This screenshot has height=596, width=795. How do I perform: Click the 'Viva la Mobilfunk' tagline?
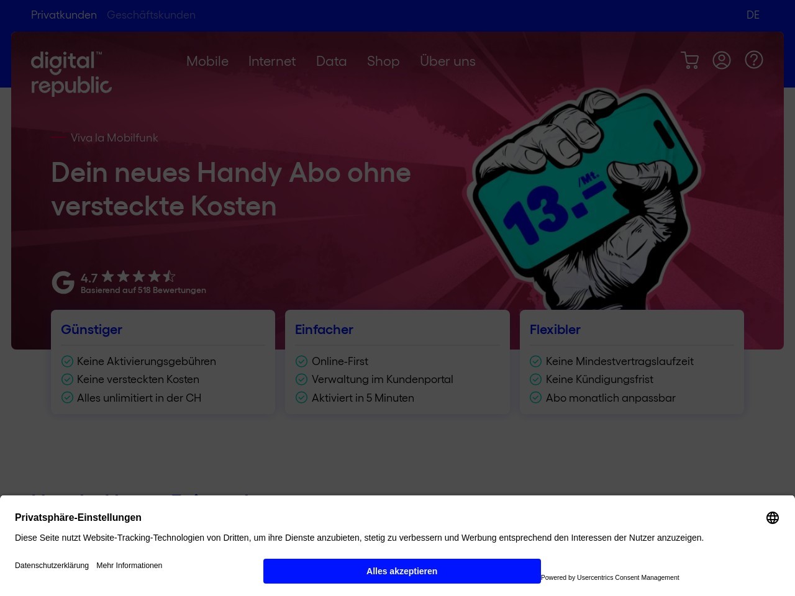pos(114,138)
